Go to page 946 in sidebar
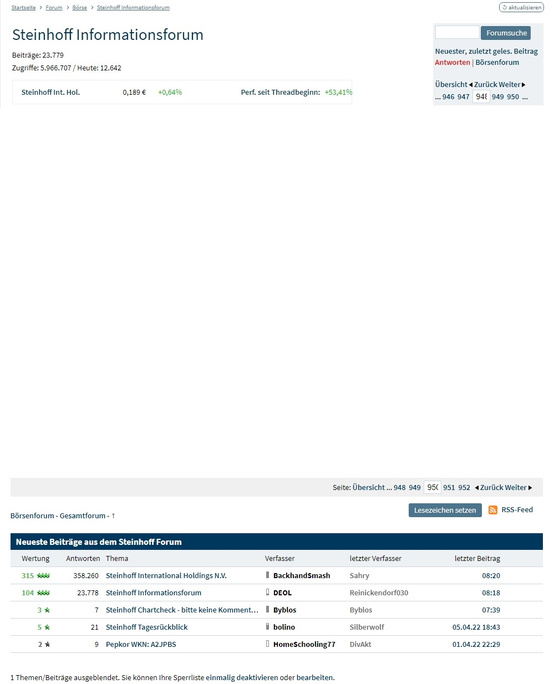This screenshot has width=554, height=684. (449, 97)
